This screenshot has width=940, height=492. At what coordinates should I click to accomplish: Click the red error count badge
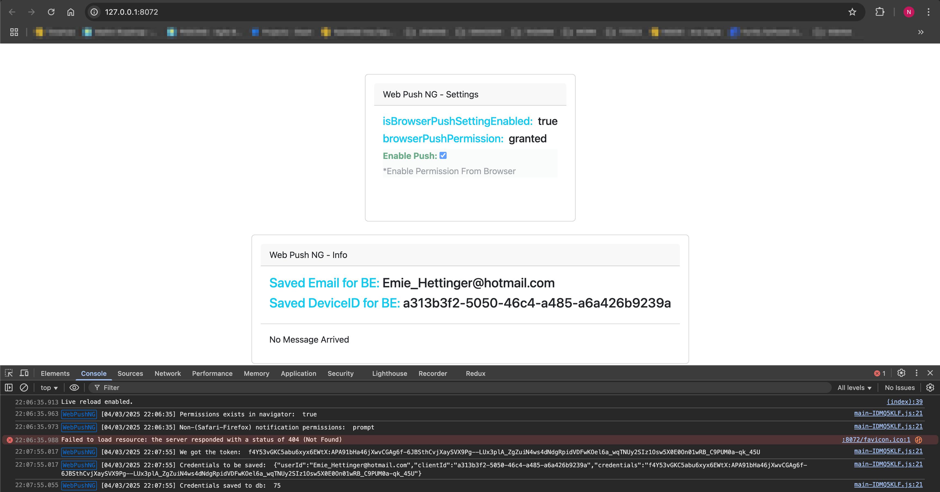[880, 373]
